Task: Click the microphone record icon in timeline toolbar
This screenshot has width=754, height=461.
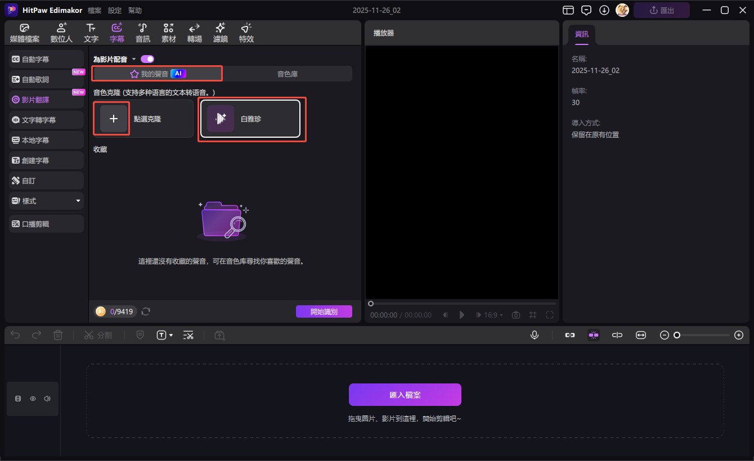Action: tap(535, 335)
